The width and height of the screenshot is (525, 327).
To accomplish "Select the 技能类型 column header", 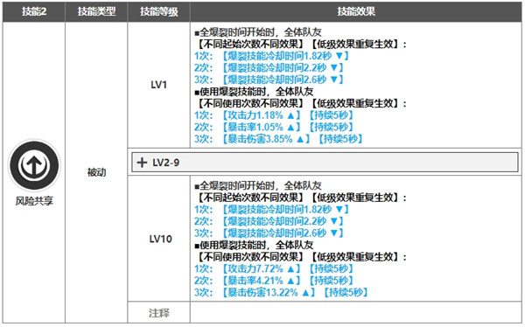I will [x=96, y=11].
